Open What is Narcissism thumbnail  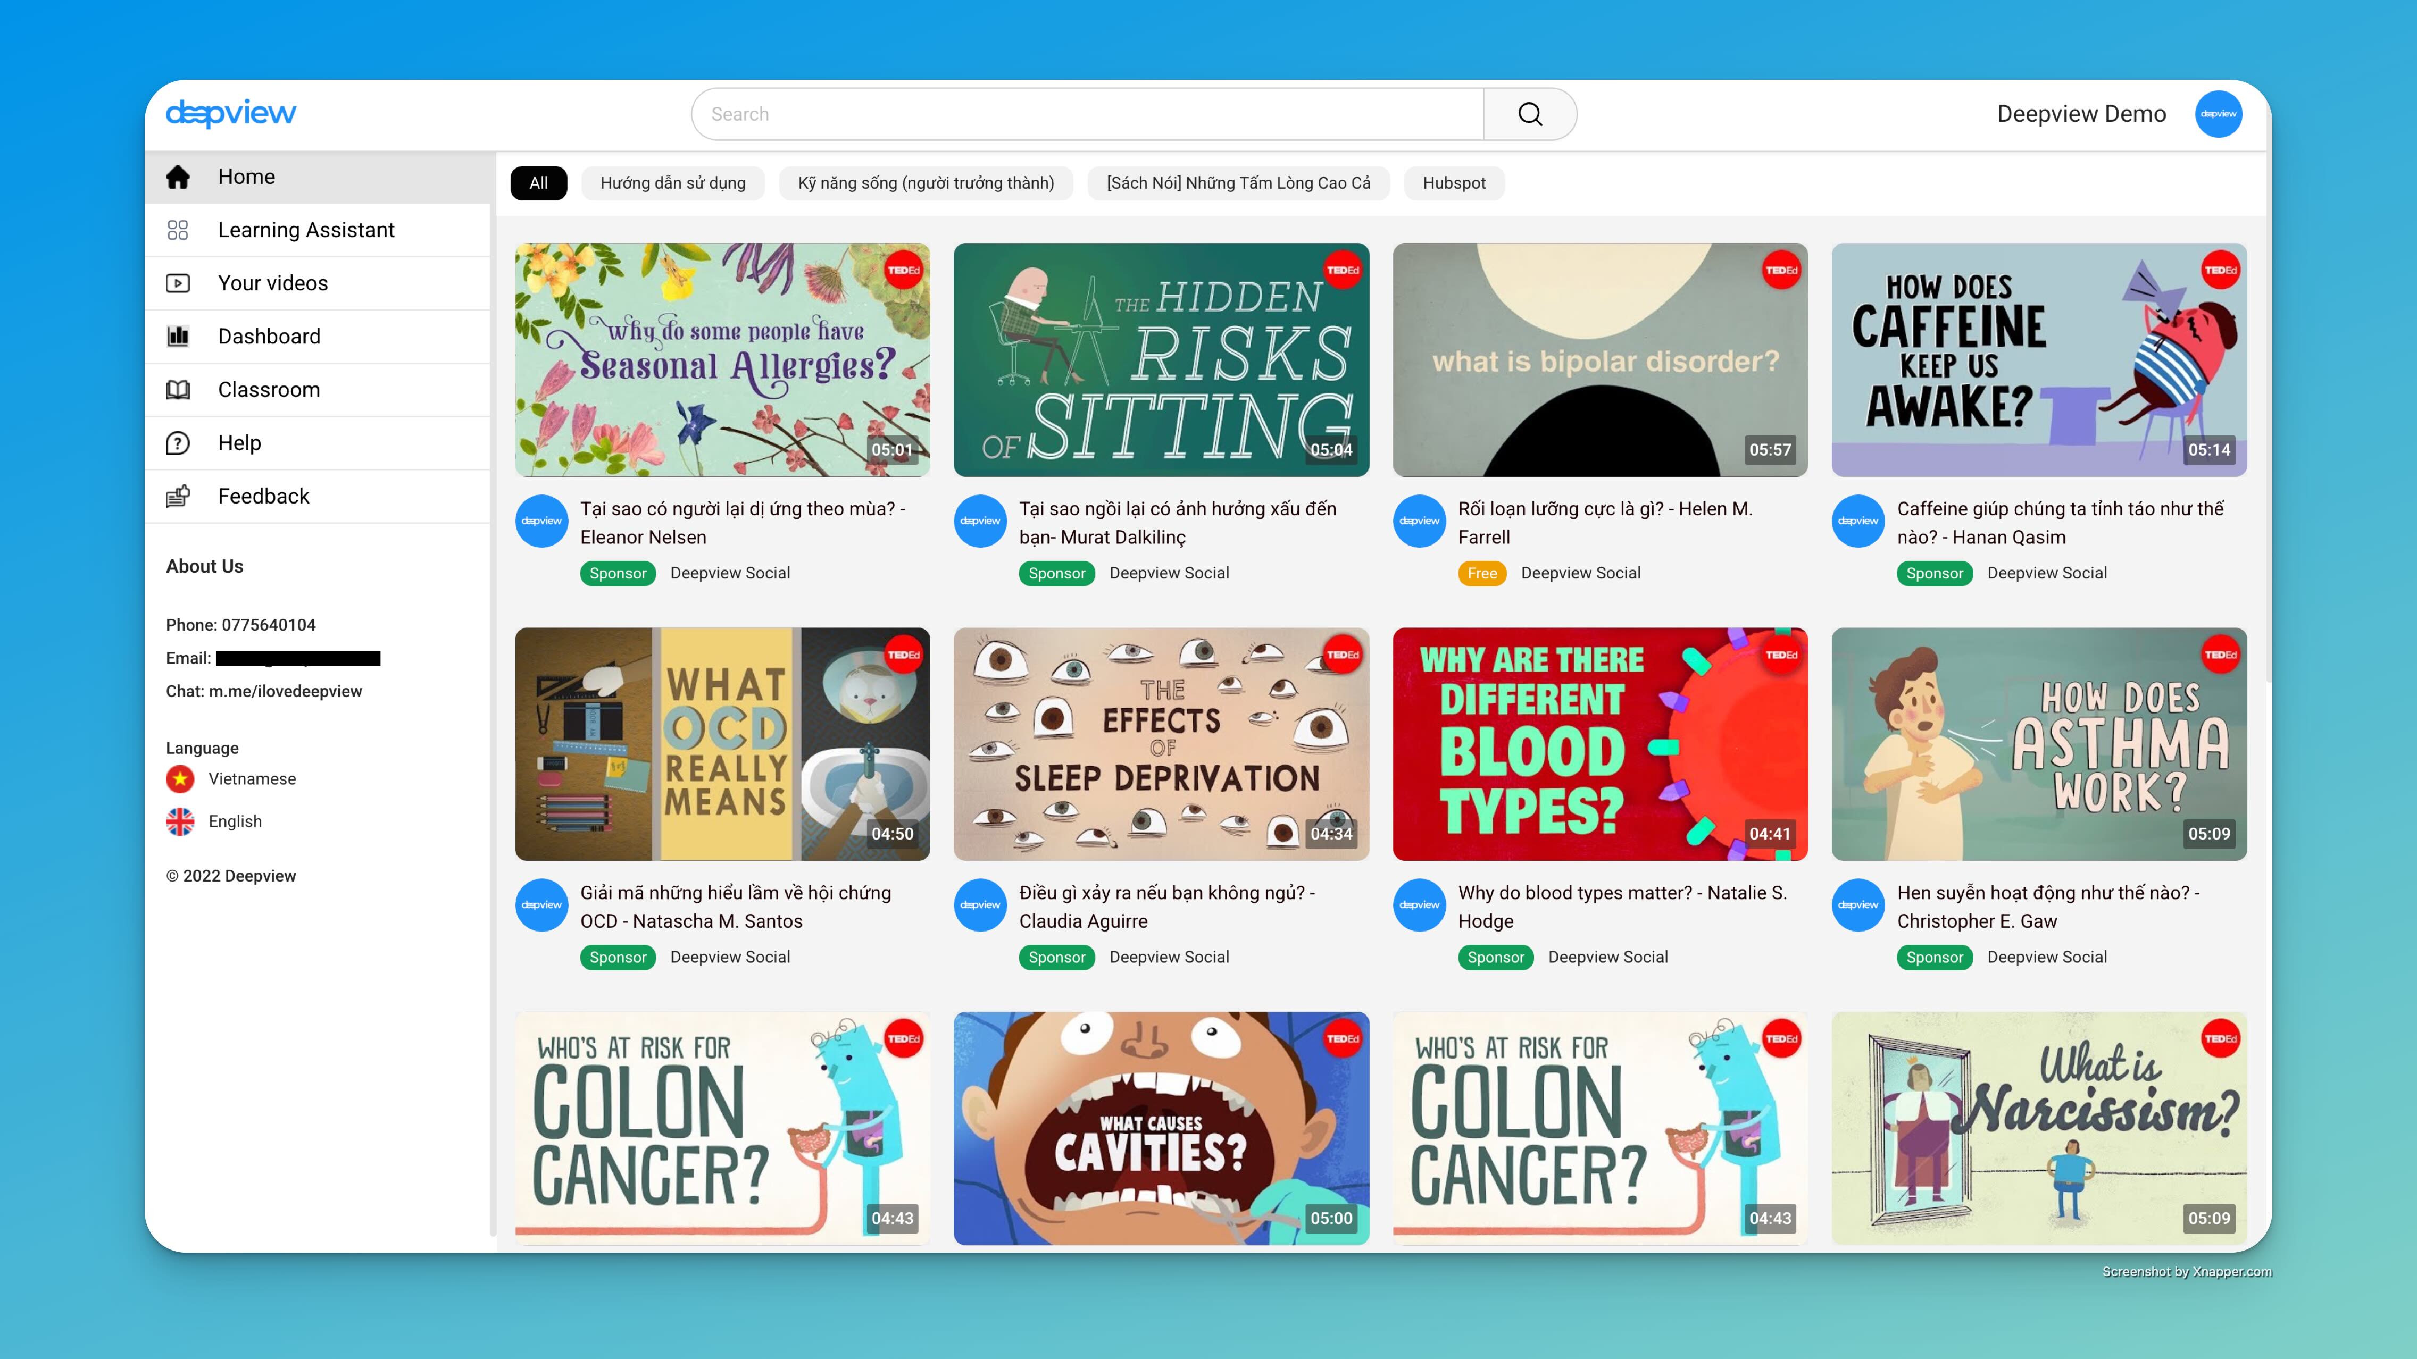2040,1128
